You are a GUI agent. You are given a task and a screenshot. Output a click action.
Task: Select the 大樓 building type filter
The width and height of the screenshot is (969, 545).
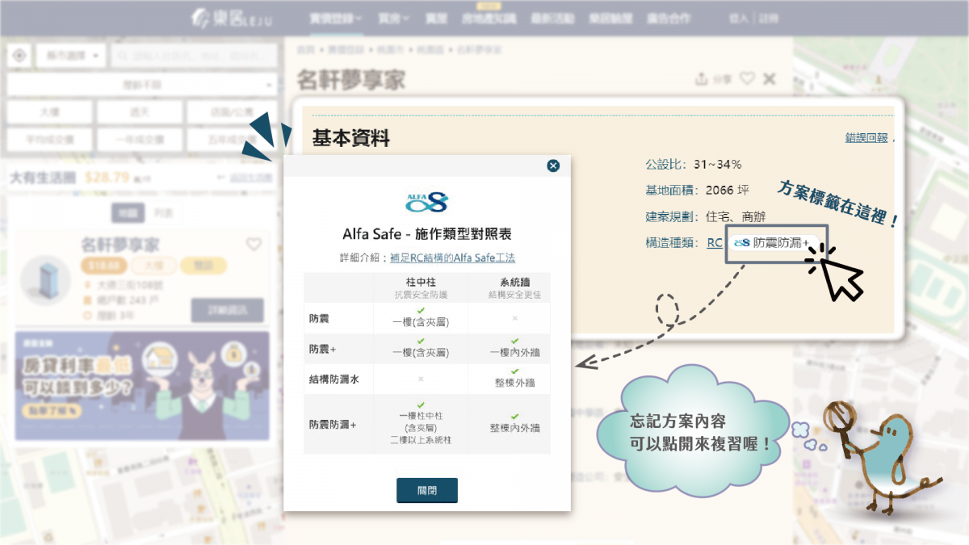(48, 112)
